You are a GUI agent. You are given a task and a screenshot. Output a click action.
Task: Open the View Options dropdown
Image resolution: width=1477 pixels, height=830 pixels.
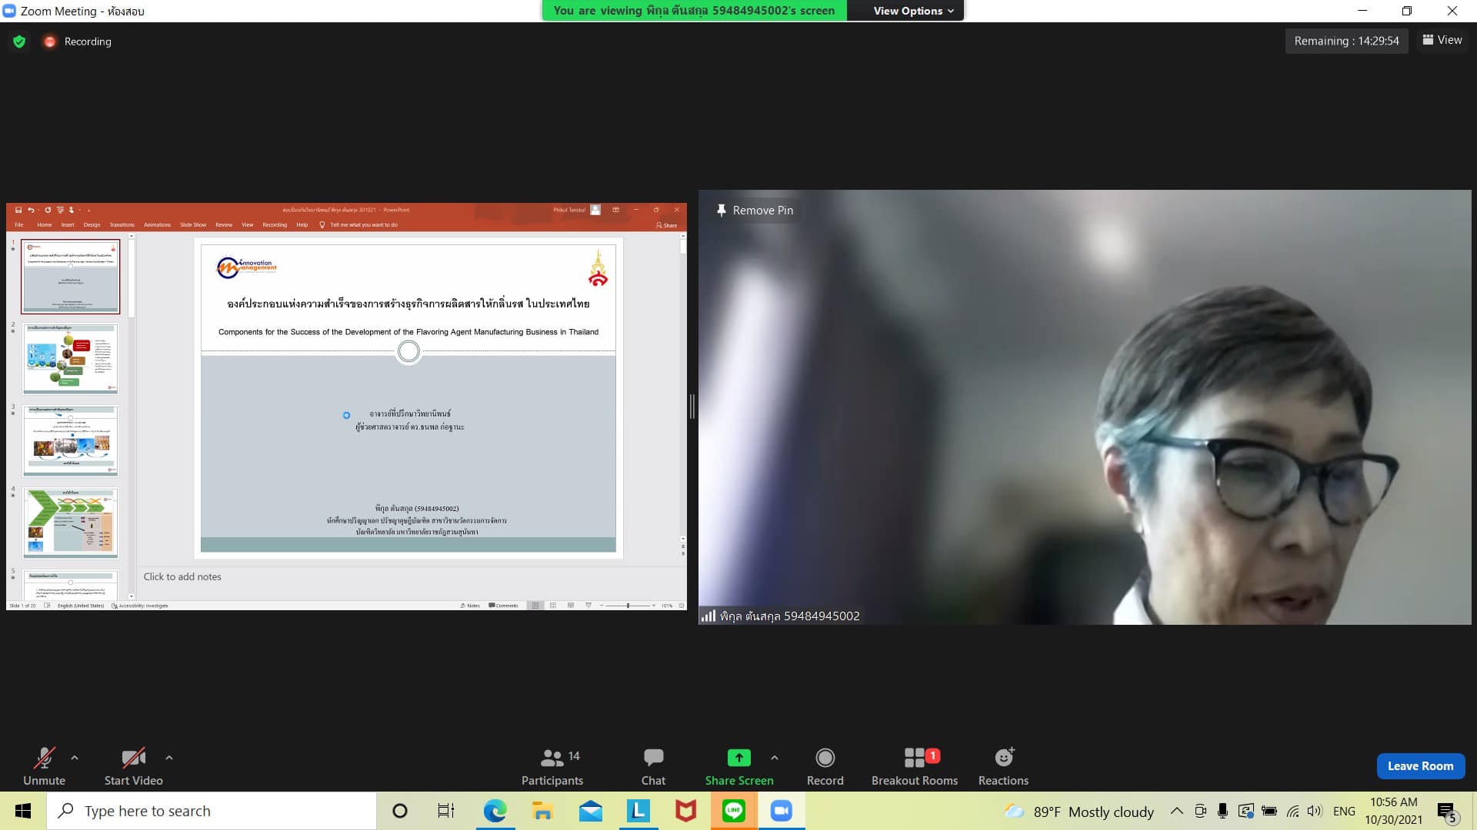tap(913, 11)
